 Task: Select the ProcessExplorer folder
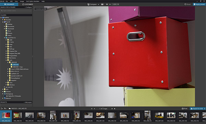(14, 78)
